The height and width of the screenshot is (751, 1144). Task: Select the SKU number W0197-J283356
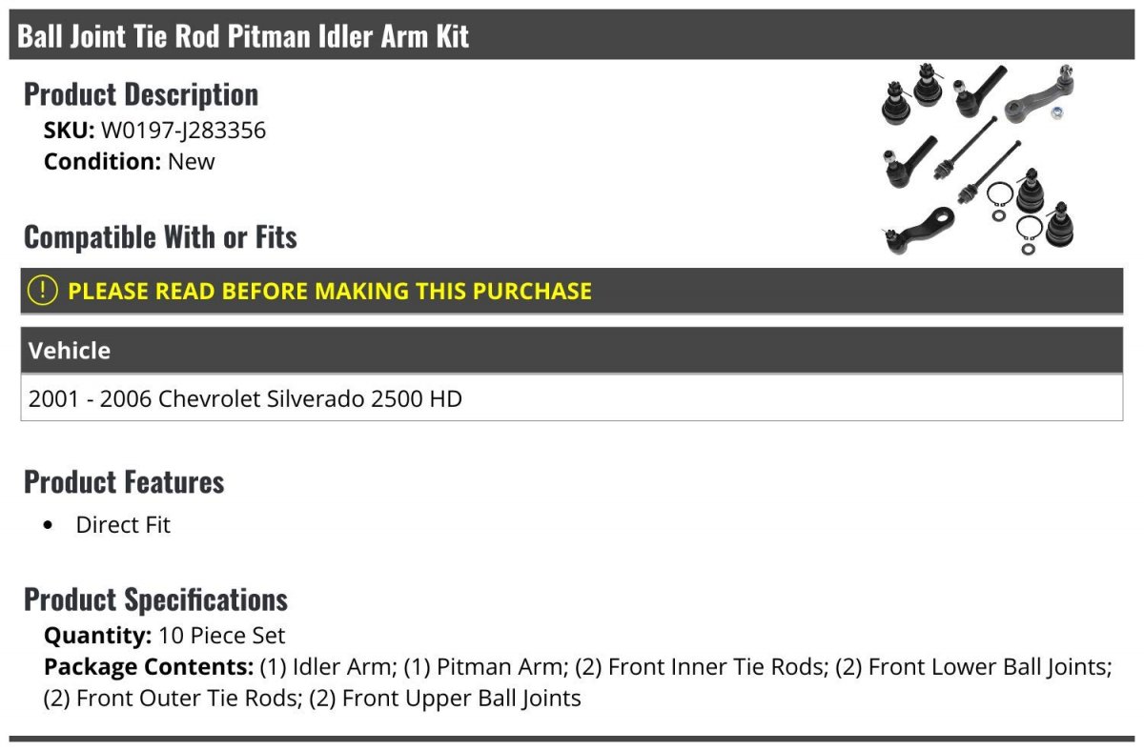(184, 131)
